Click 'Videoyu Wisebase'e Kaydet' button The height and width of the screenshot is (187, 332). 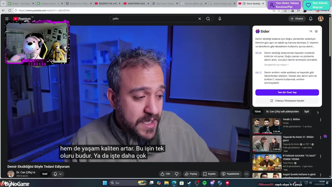[x=287, y=101]
